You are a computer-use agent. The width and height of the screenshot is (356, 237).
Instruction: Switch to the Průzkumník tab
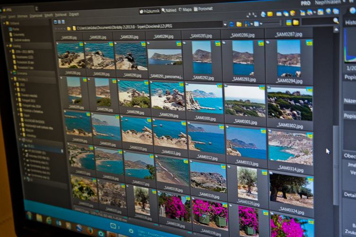(150, 10)
